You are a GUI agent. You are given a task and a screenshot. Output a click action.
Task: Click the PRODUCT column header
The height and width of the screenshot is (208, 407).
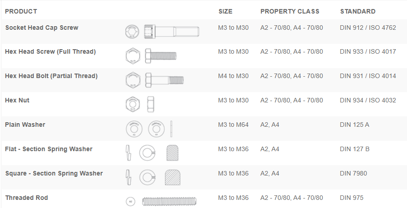(x=21, y=11)
